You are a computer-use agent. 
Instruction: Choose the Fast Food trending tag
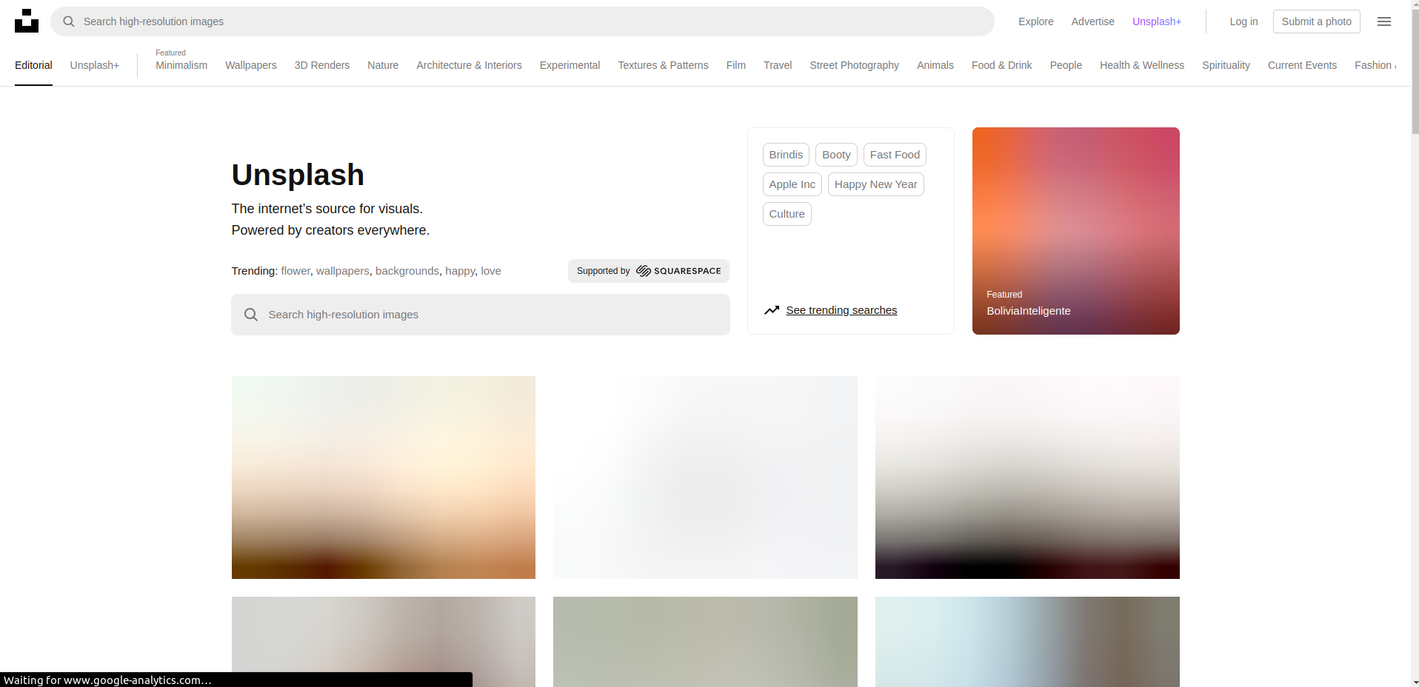894,155
